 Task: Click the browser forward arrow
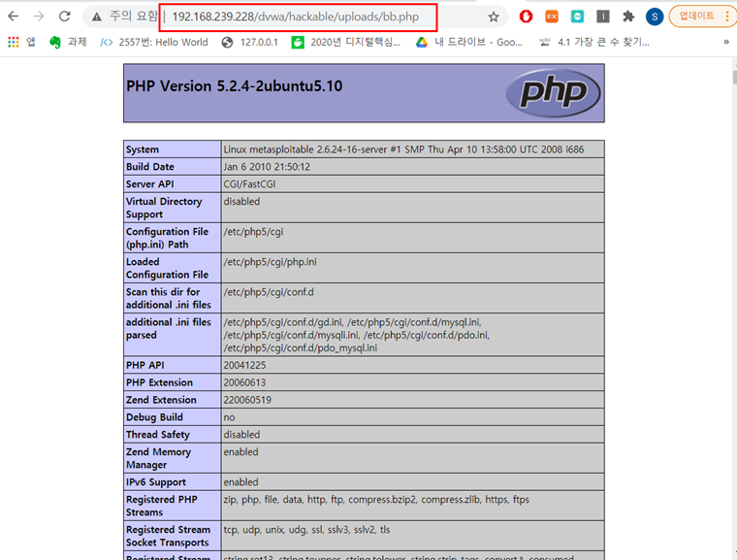39,16
